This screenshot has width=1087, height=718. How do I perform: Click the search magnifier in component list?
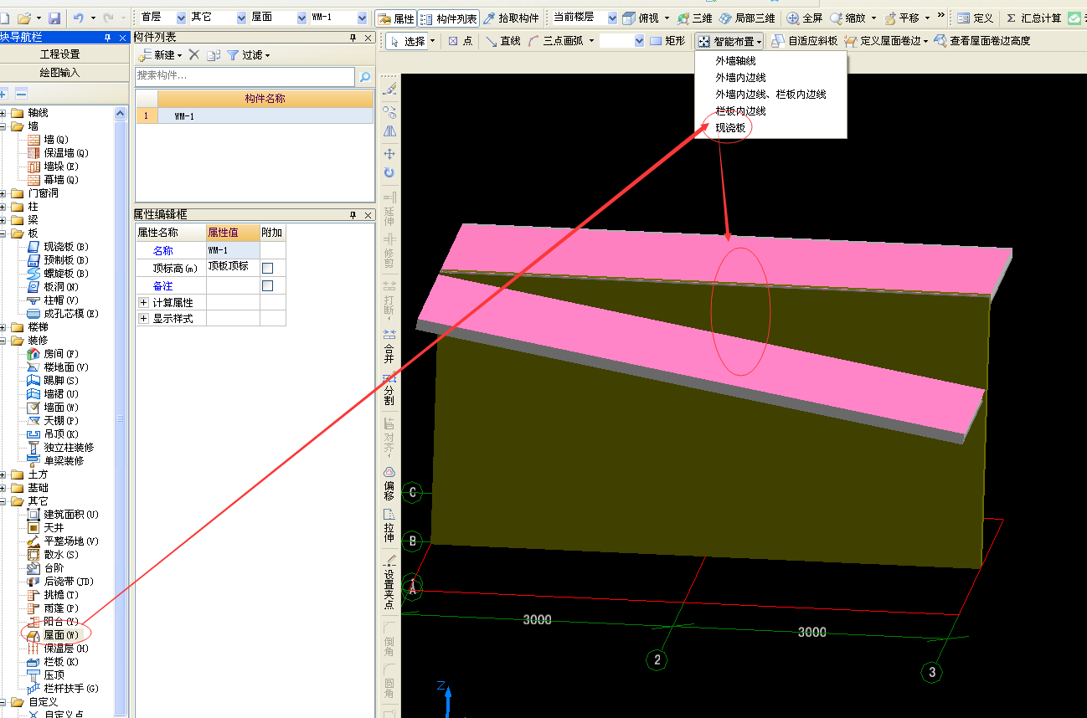point(365,76)
